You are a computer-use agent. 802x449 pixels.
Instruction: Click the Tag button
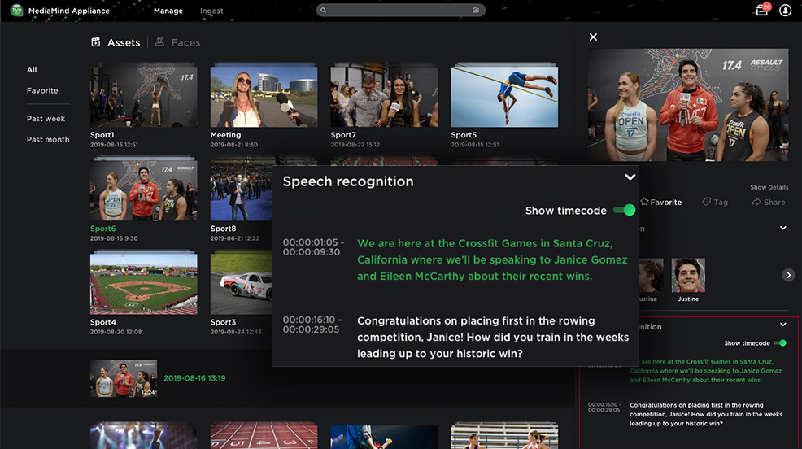(x=715, y=202)
